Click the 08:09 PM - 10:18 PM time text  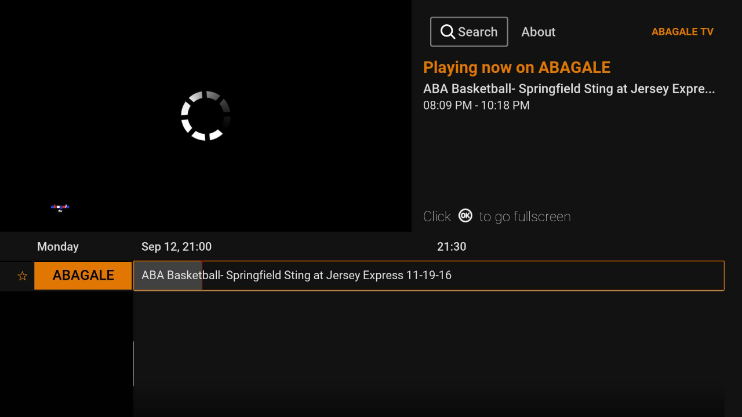[x=476, y=105]
